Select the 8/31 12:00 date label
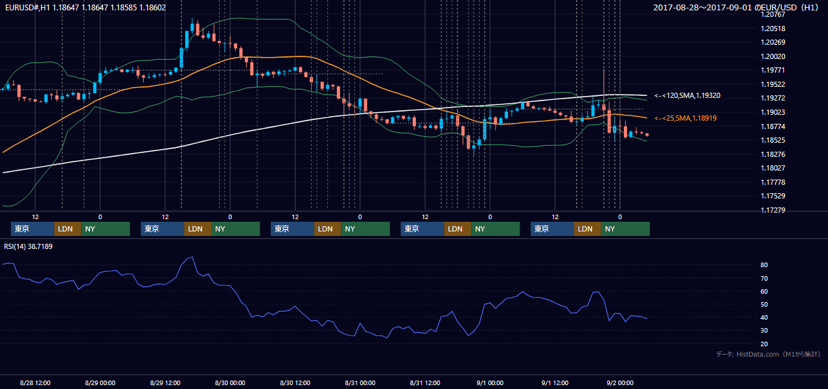This screenshot has height=389, width=828. tap(425, 383)
